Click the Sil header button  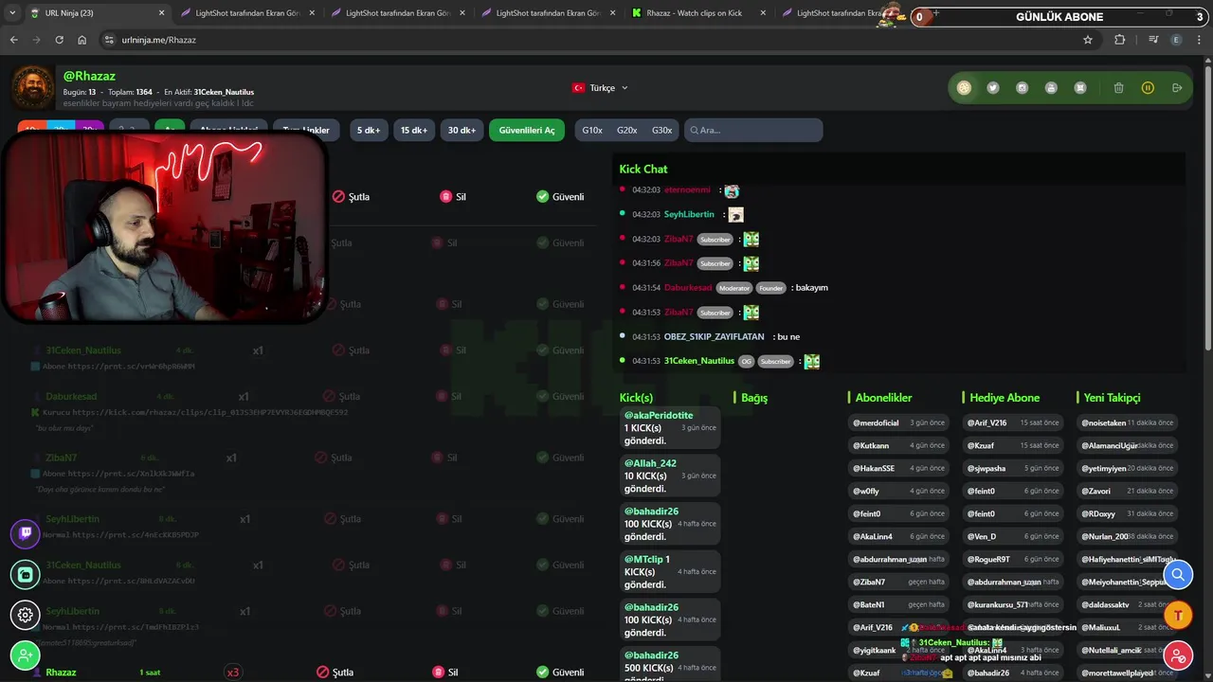coord(453,197)
